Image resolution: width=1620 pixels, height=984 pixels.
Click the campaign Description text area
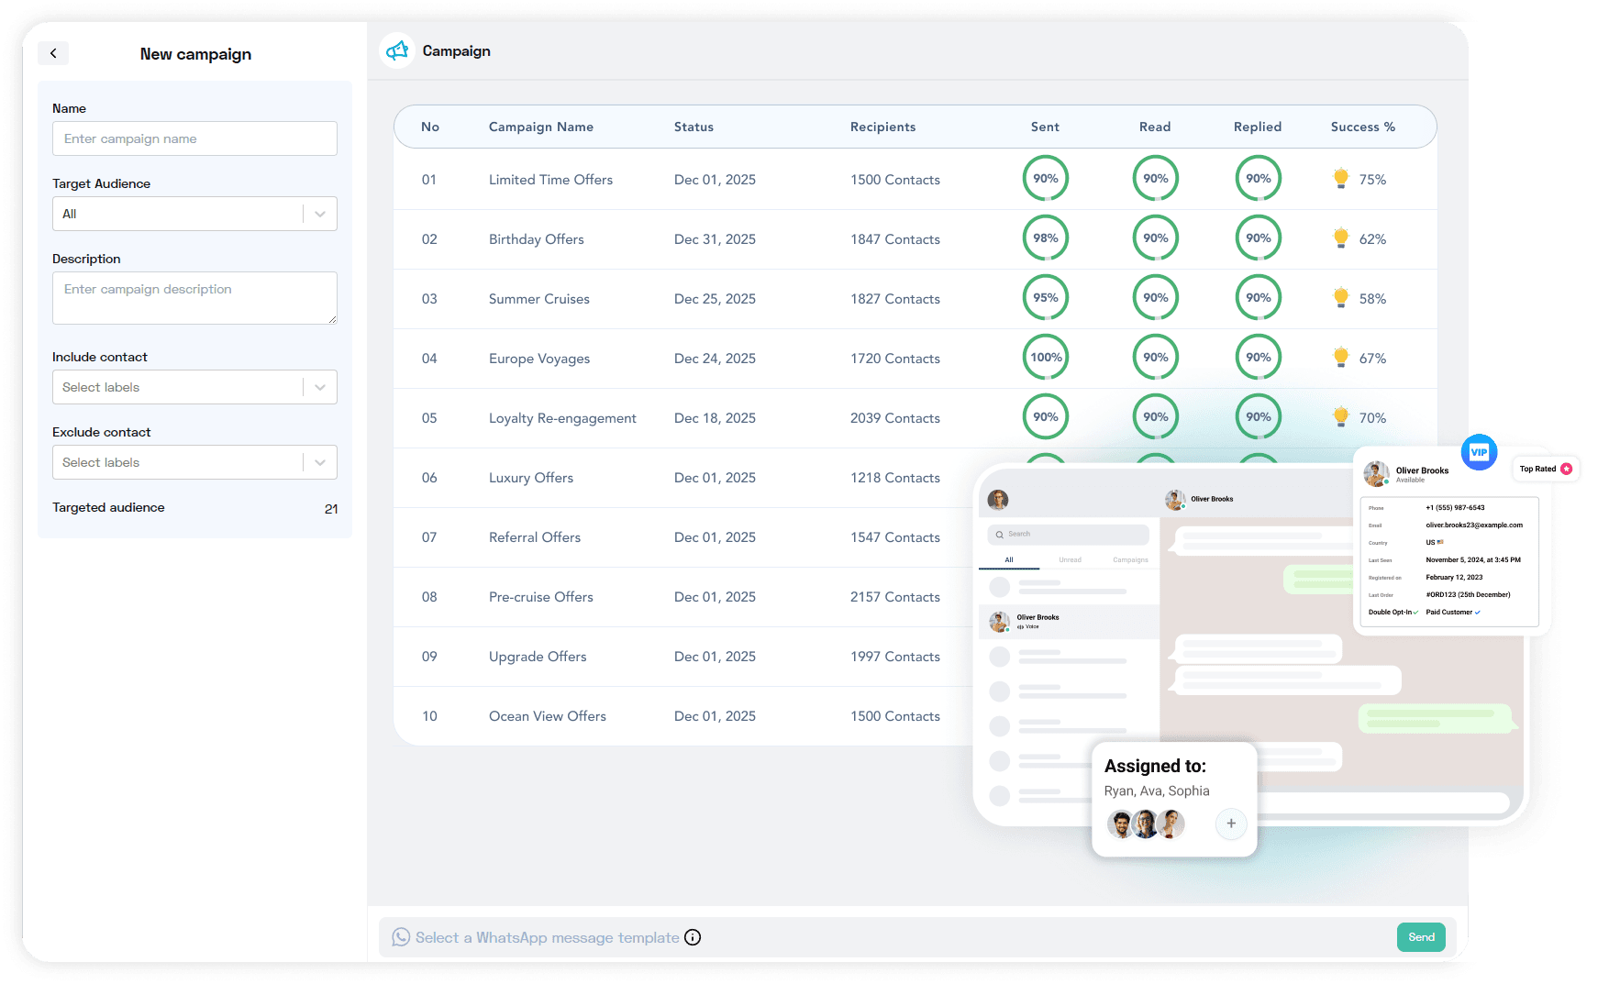click(194, 298)
